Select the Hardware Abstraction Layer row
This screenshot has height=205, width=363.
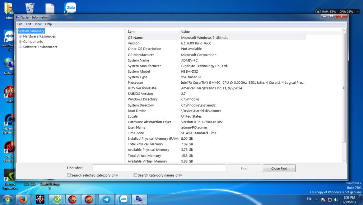point(216,122)
